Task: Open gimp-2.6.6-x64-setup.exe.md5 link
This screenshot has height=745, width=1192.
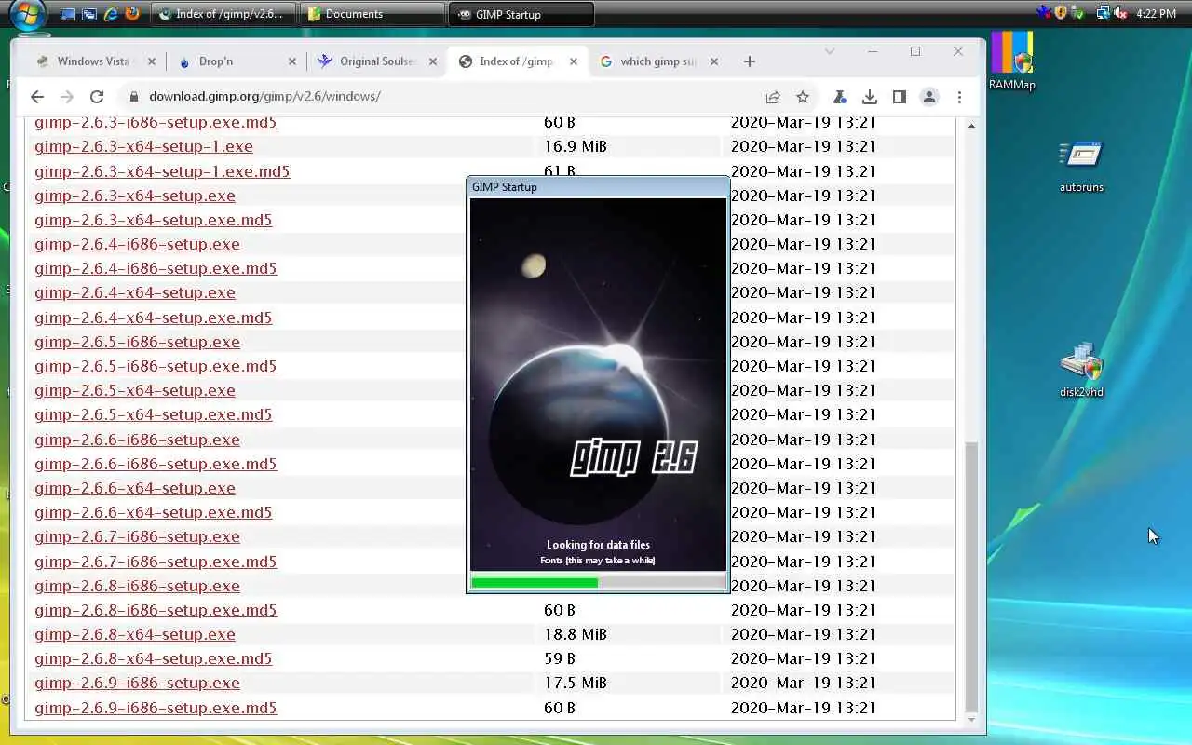Action: pyautogui.click(x=154, y=512)
